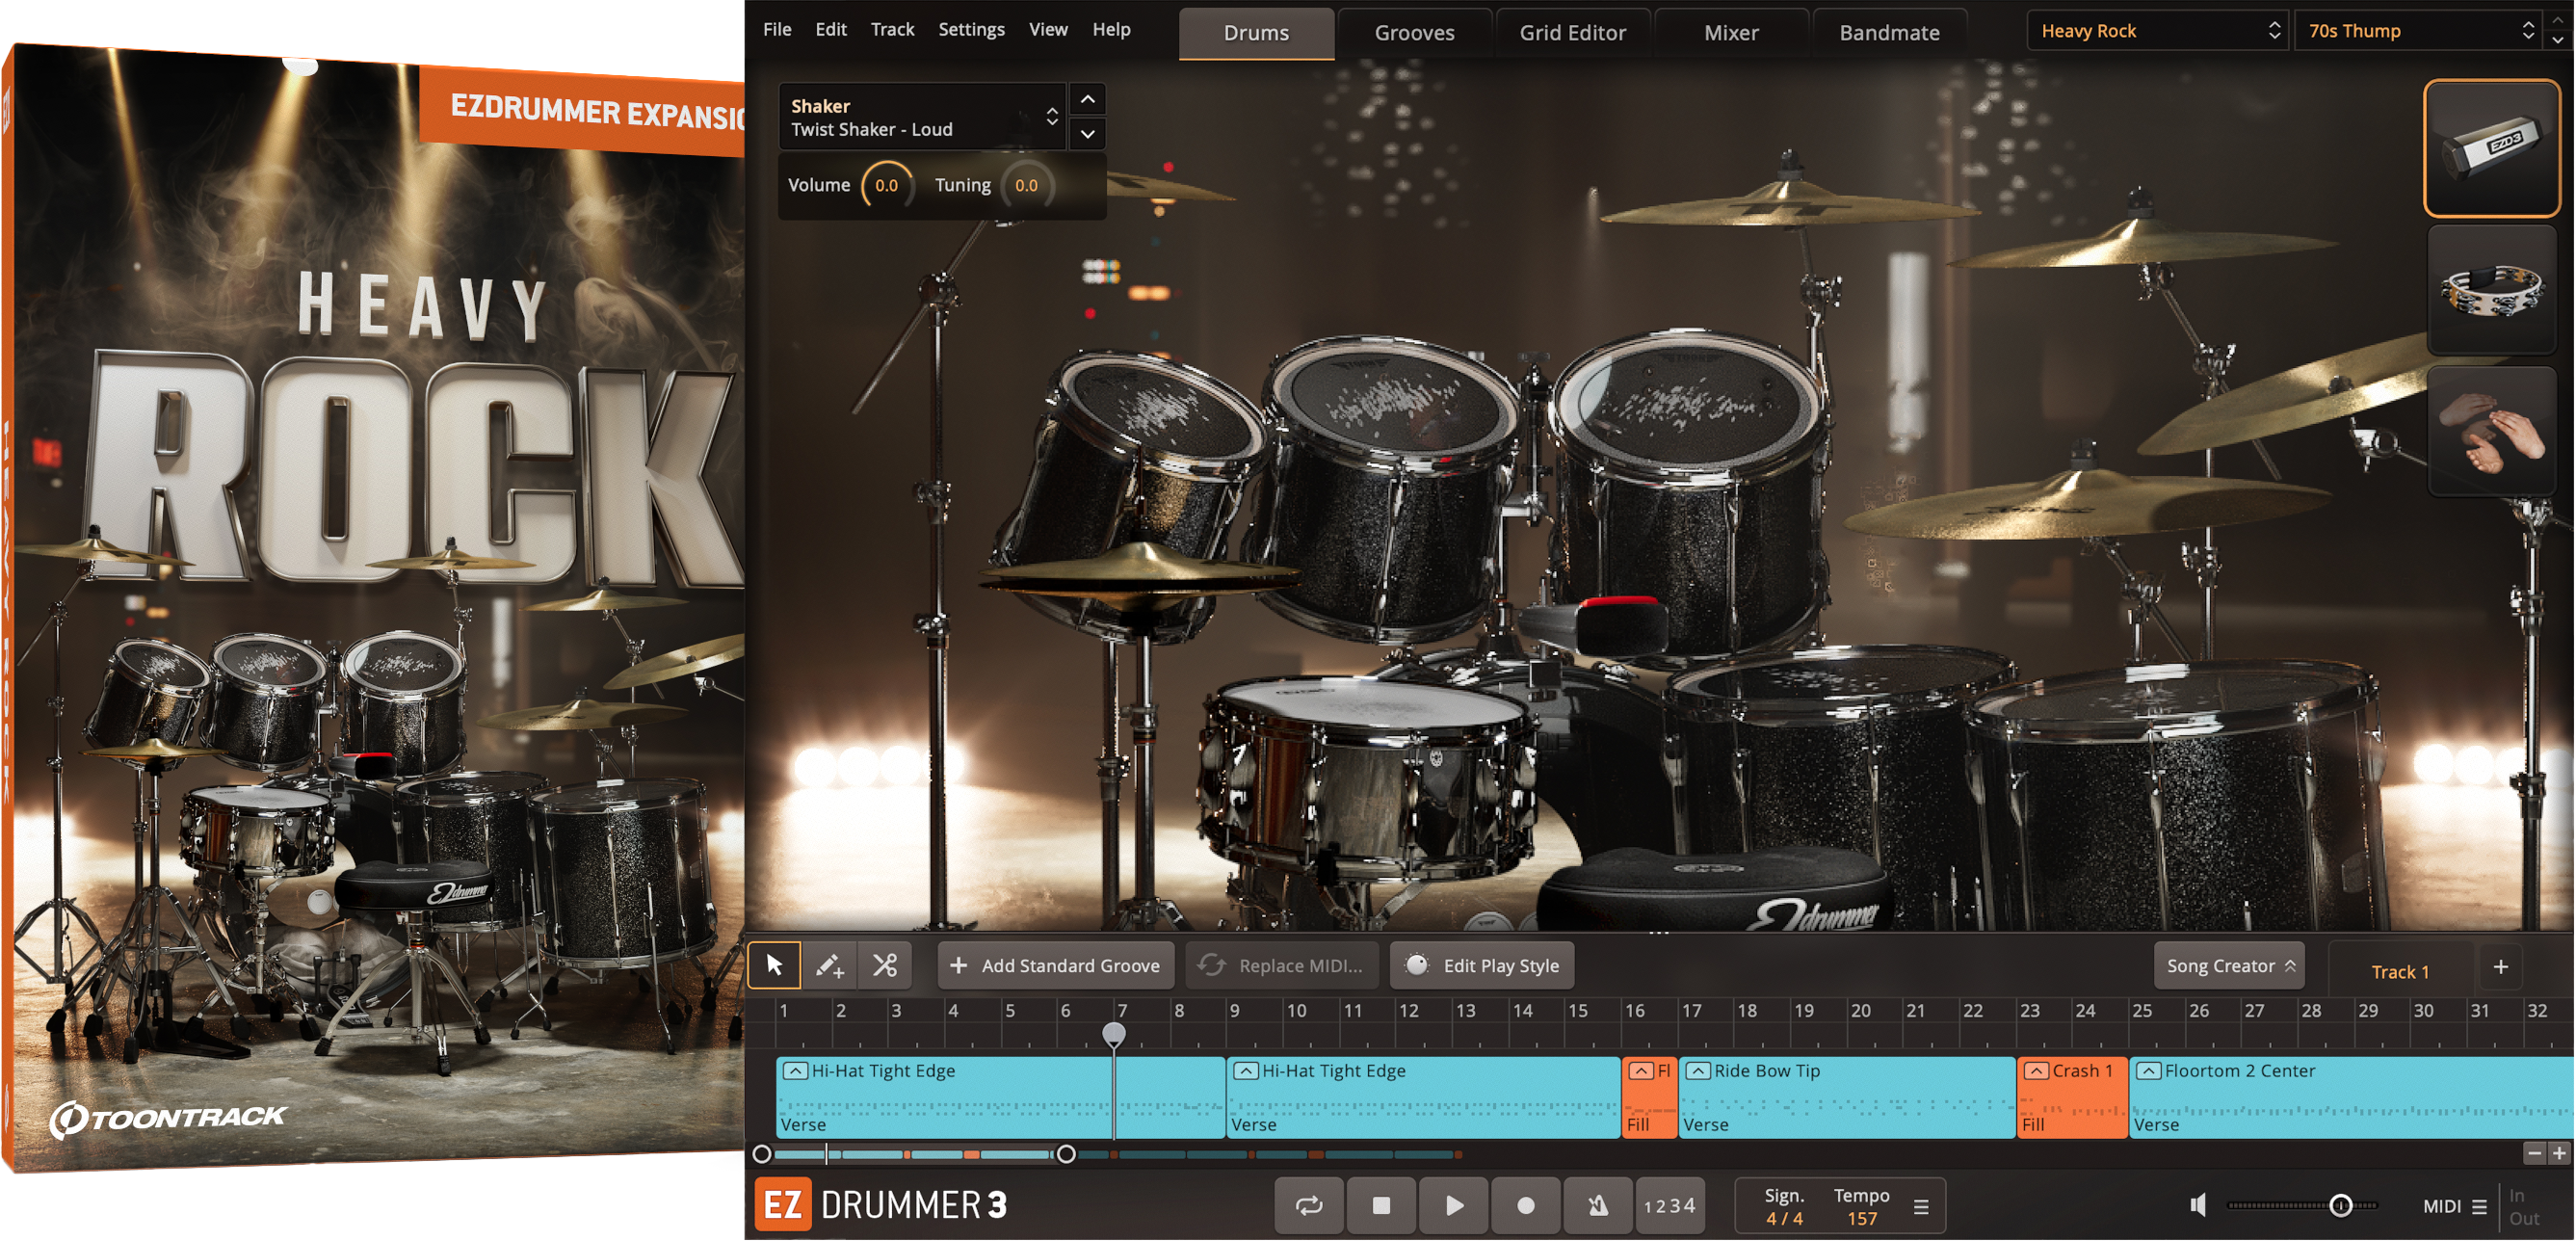Open the Shaker instrument selector
This screenshot has height=1241, width=2576.
pos(920,115)
